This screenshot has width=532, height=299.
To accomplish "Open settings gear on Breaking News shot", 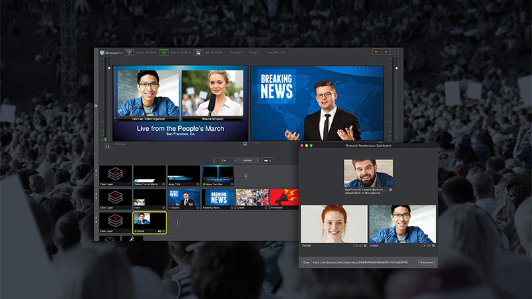I will 231,208.
